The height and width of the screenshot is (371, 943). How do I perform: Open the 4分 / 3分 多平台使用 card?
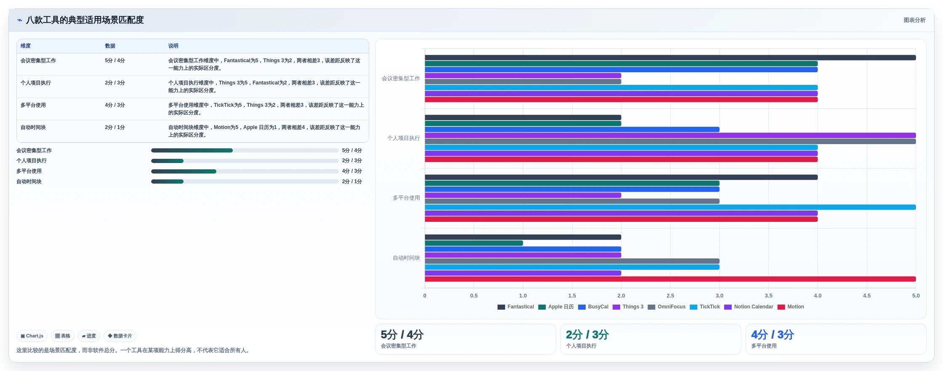836,339
